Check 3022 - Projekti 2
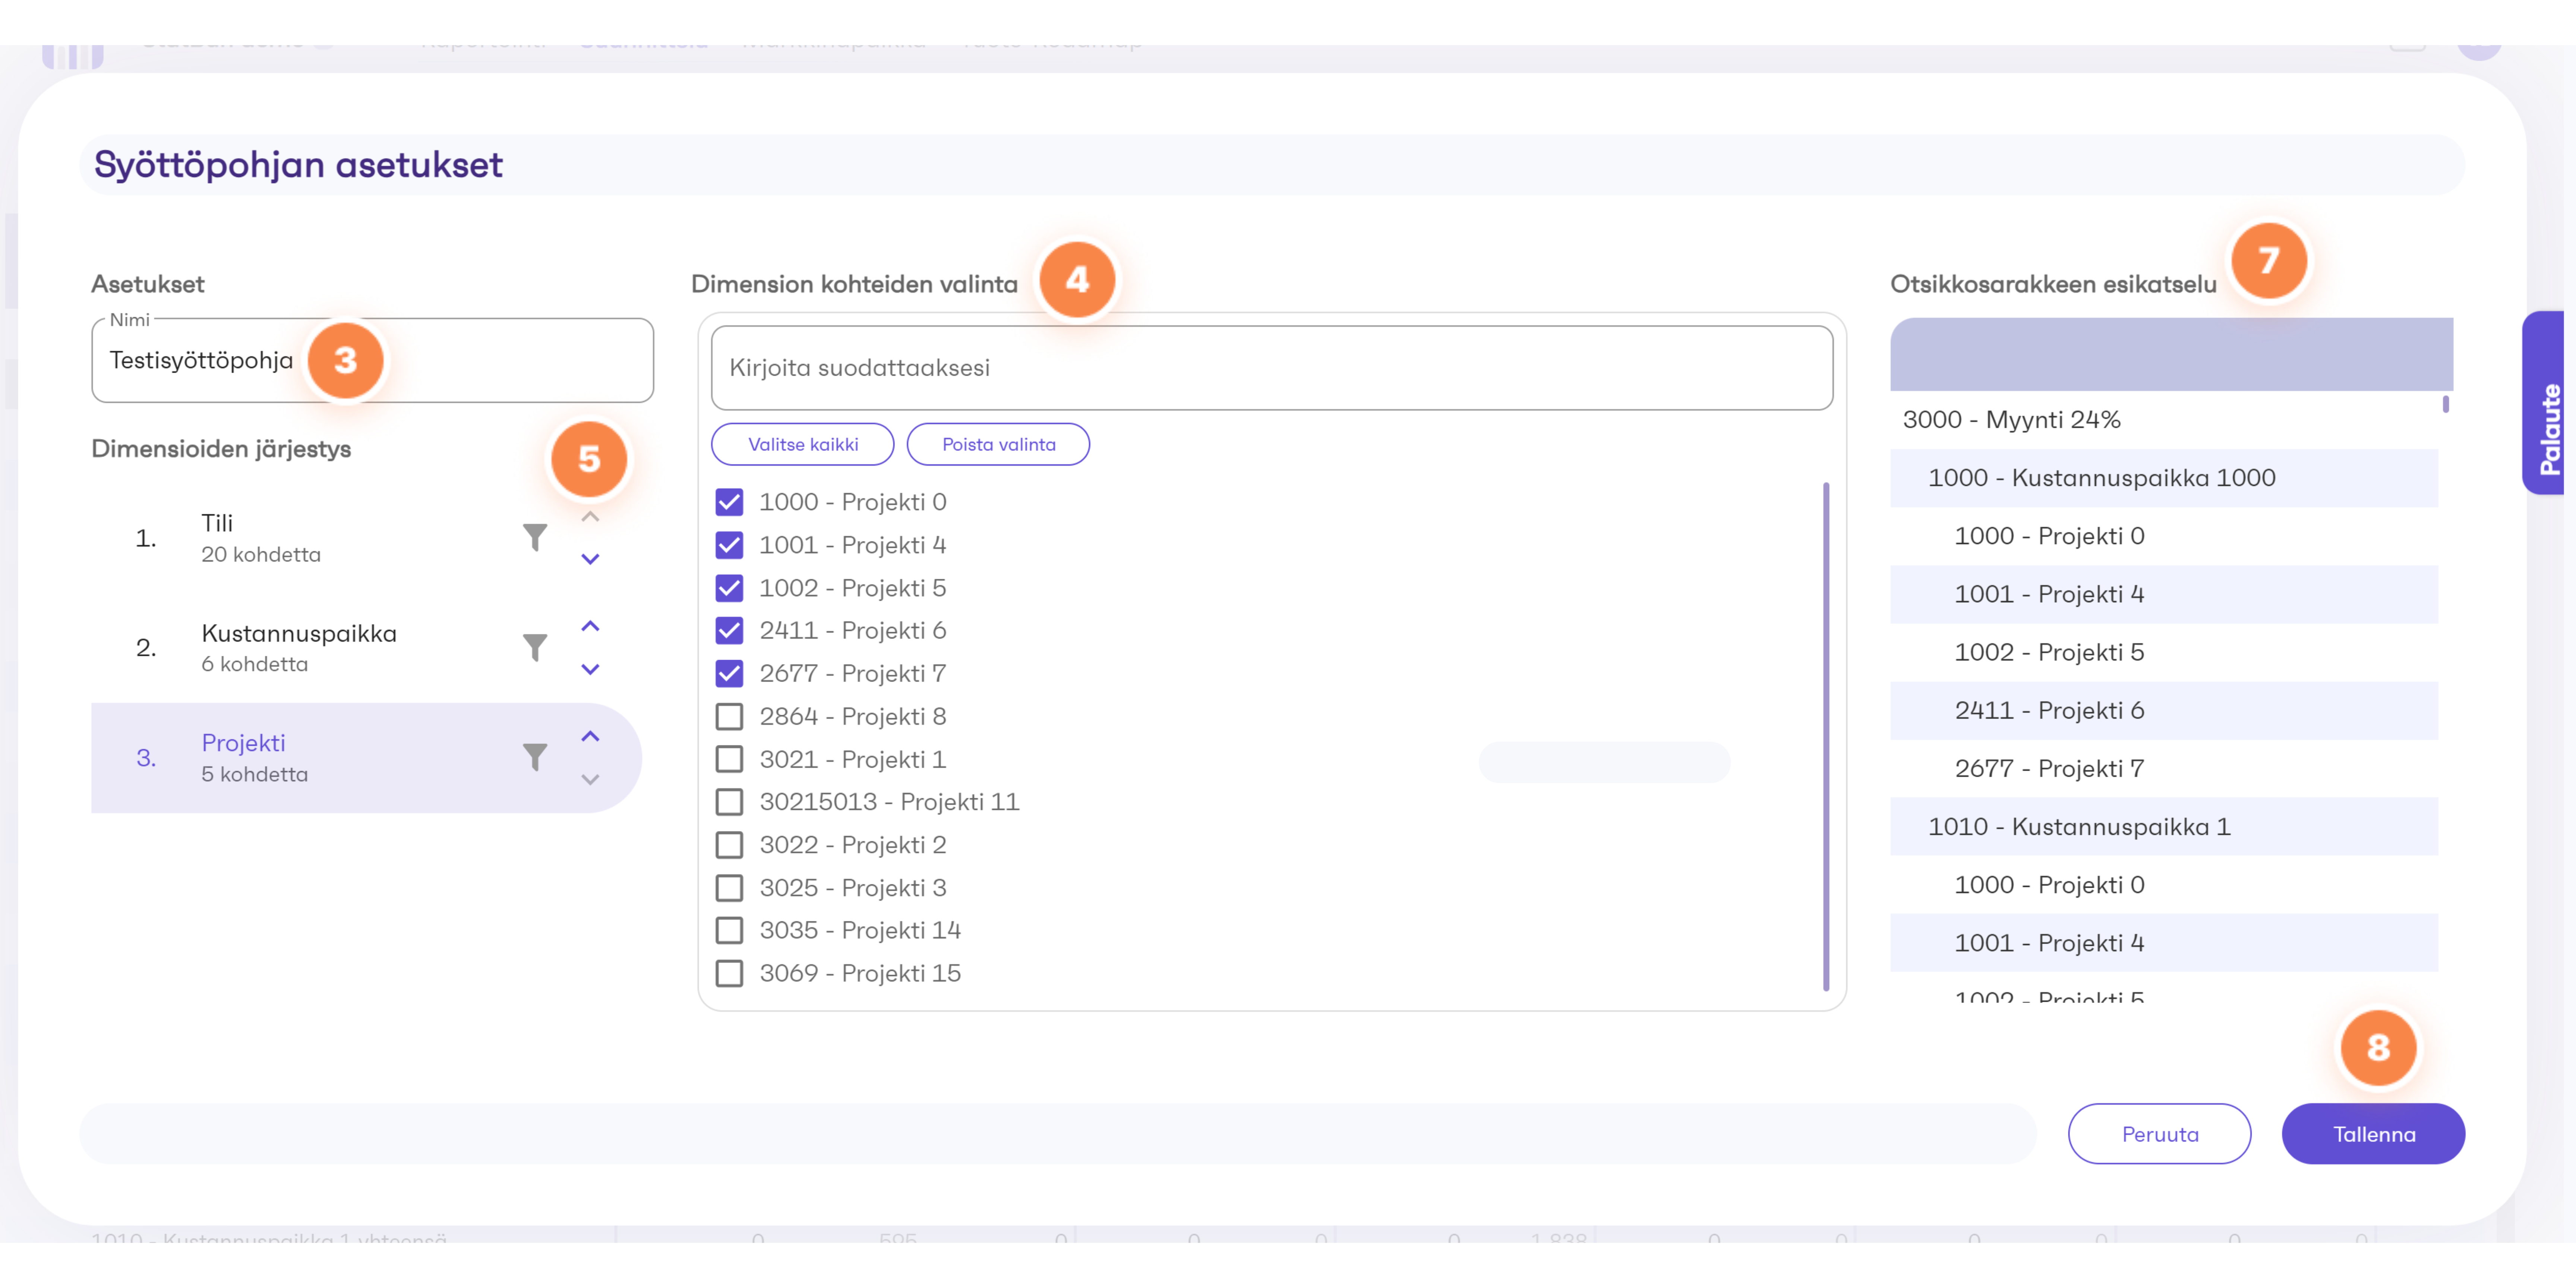Viewport: 2576px width, 1288px height. point(729,845)
